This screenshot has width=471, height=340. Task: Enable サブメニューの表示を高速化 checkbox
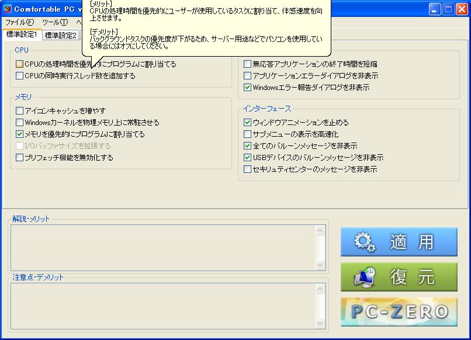coord(248,134)
